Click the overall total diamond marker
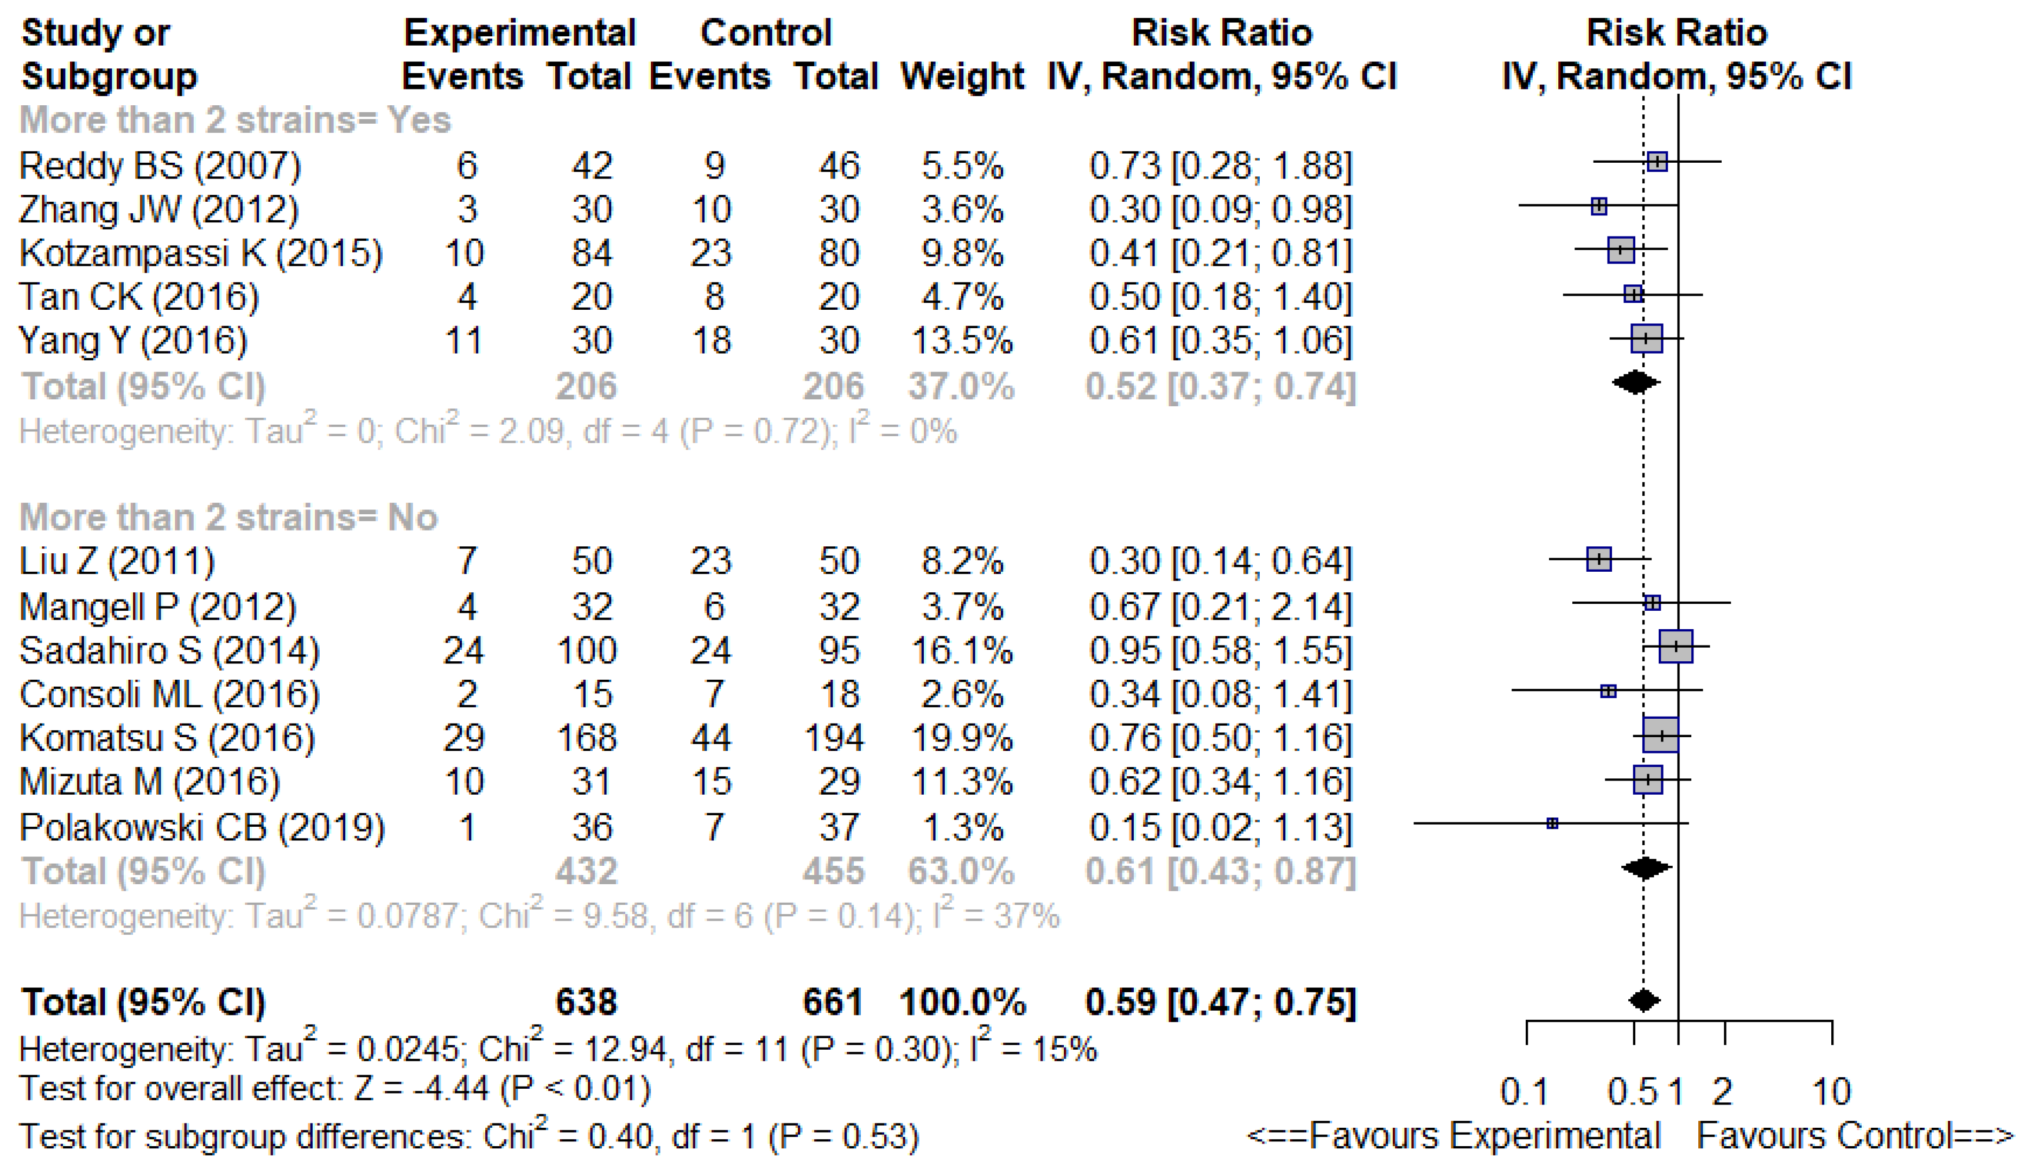Image resolution: width=2031 pixels, height=1169 pixels. tap(1644, 1000)
